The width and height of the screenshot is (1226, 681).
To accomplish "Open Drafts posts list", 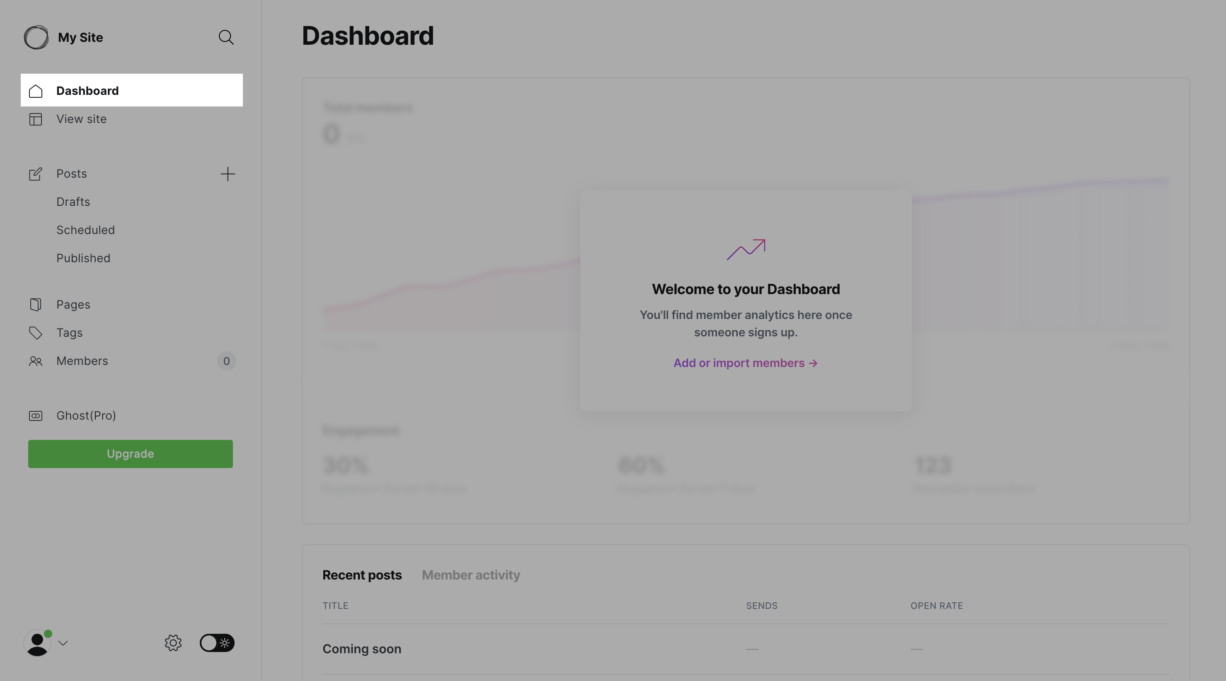I will 73,202.
